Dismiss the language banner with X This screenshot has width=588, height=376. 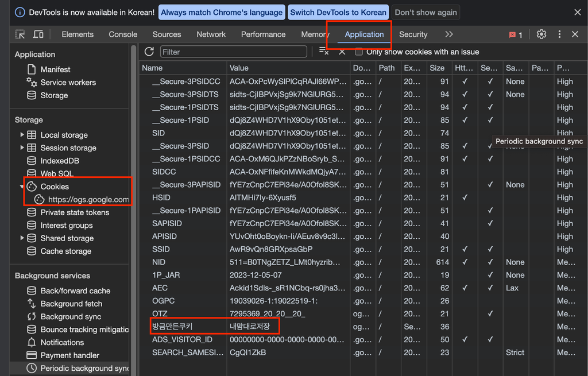(x=578, y=13)
